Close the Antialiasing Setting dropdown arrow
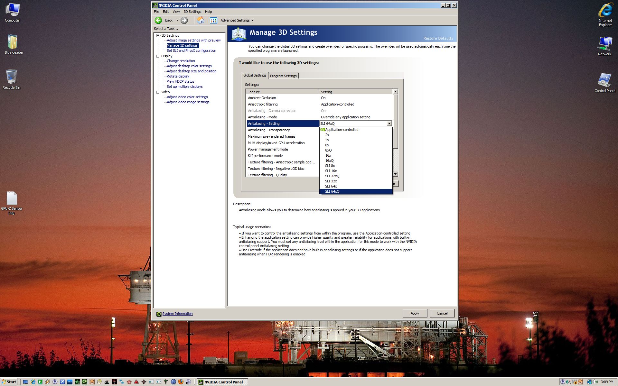 [x=389, y=124]
